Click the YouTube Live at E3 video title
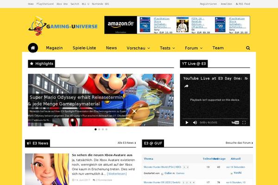Viewport: 278px width, 185px height. [215, 79]
